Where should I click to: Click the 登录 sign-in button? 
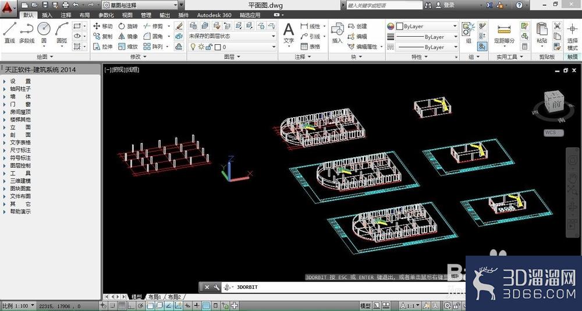(x=445, y=5)
